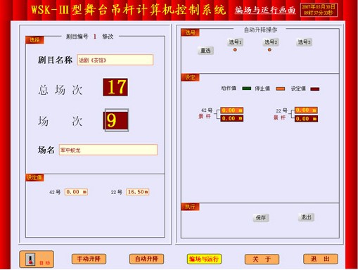Select the 场次 scene number box showing 9

pyautogui.click(x=116, y=120)
